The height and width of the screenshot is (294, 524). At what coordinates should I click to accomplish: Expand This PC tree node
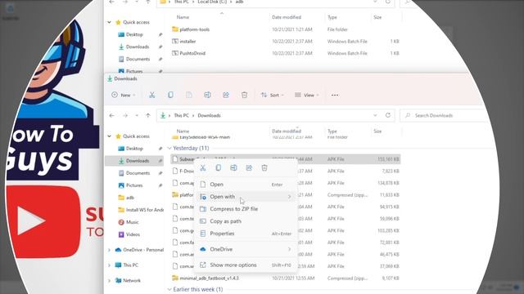pyautogui.click(x=109, y=265)
